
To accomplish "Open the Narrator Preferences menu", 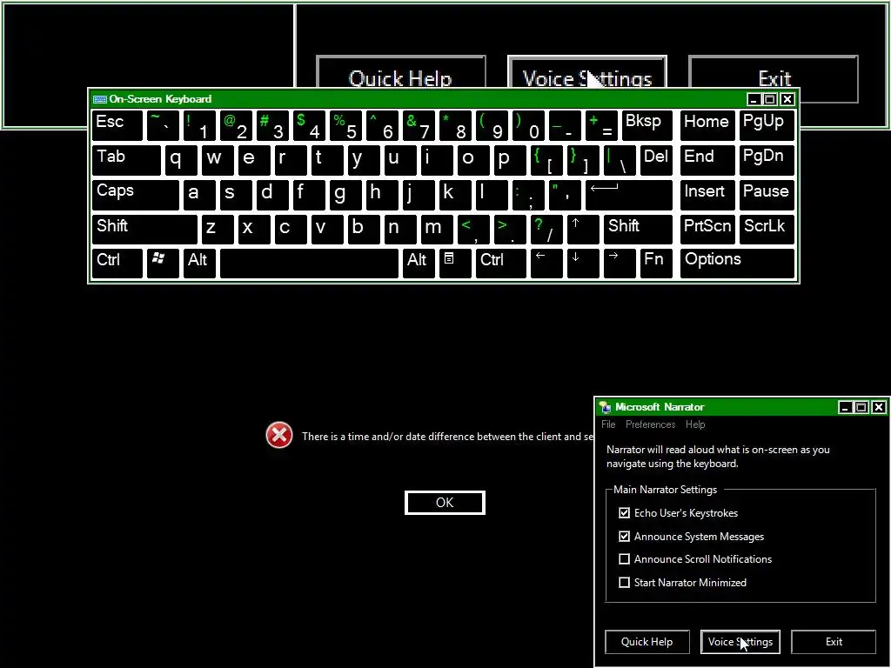I will pyautogui.click(x=650, y=424).
